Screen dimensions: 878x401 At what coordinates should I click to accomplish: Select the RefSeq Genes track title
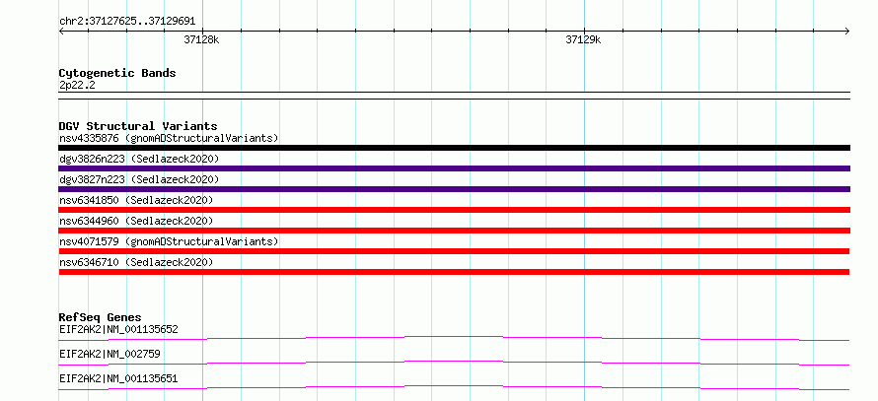coord(101,317)
